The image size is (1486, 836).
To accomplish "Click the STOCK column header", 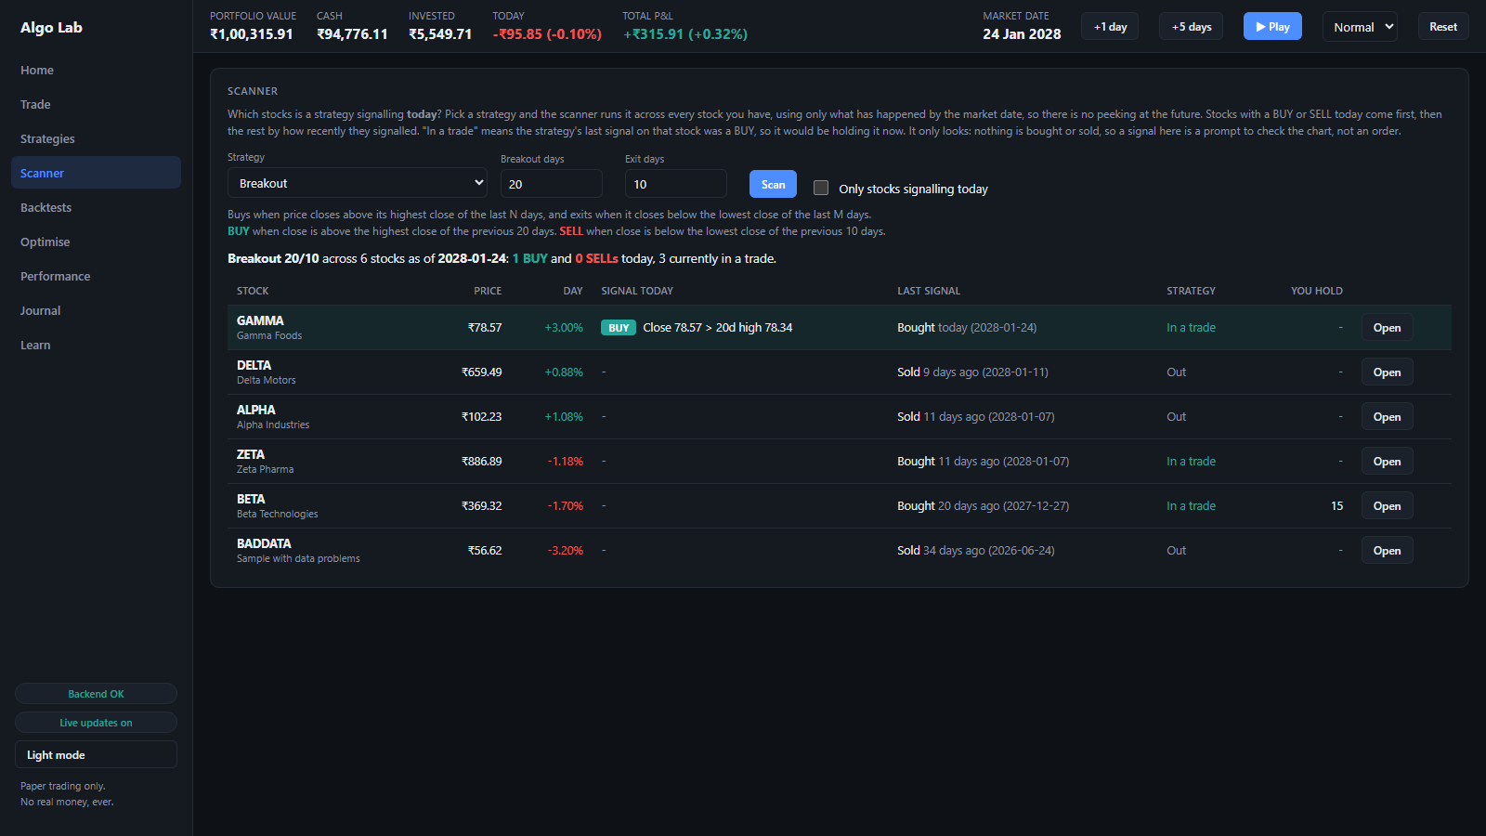I will 253,291.
